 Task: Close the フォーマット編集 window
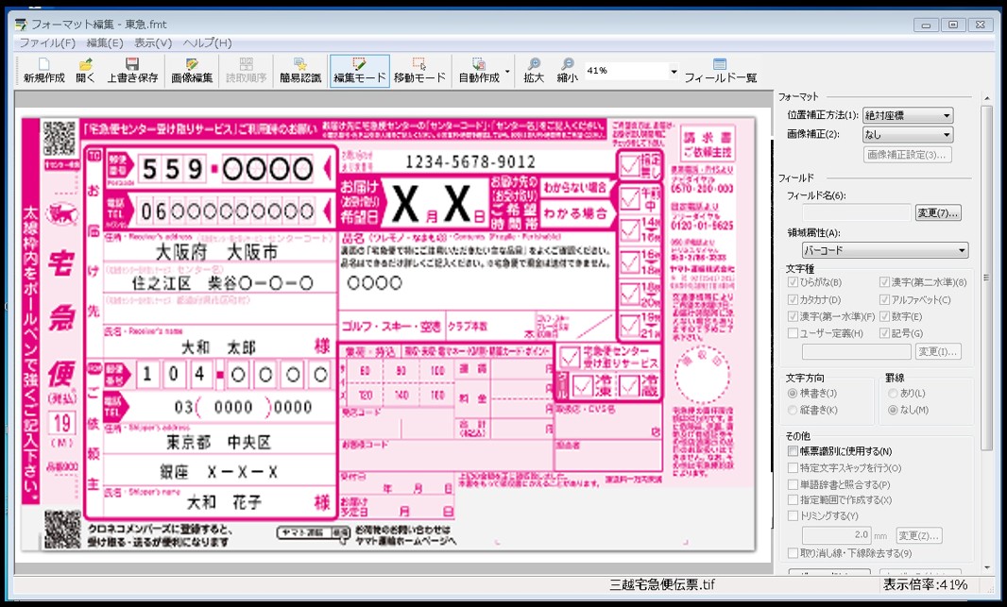click(x=980, y=25)
